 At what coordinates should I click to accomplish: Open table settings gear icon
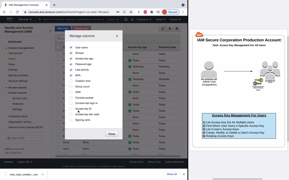tap(170, 28)
